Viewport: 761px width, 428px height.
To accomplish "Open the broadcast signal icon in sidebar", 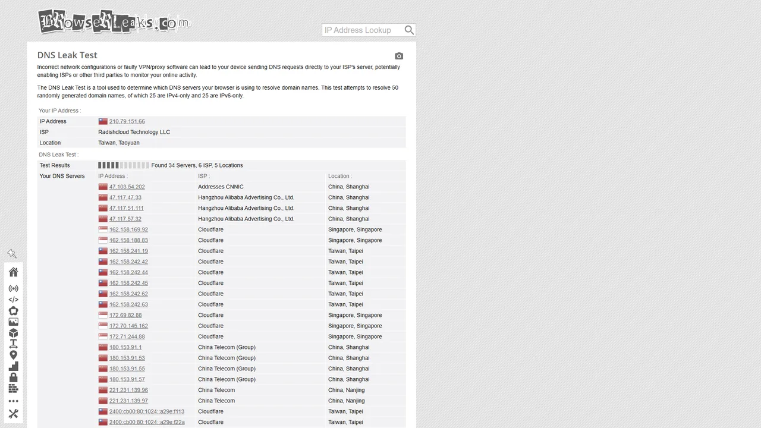I will tap(13, 288).
